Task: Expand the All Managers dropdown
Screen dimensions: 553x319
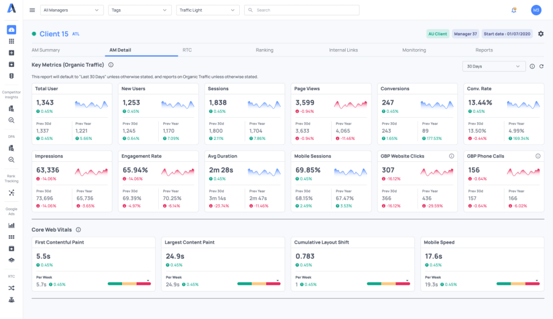Action: pyautogui.click(x=72, y=10)
